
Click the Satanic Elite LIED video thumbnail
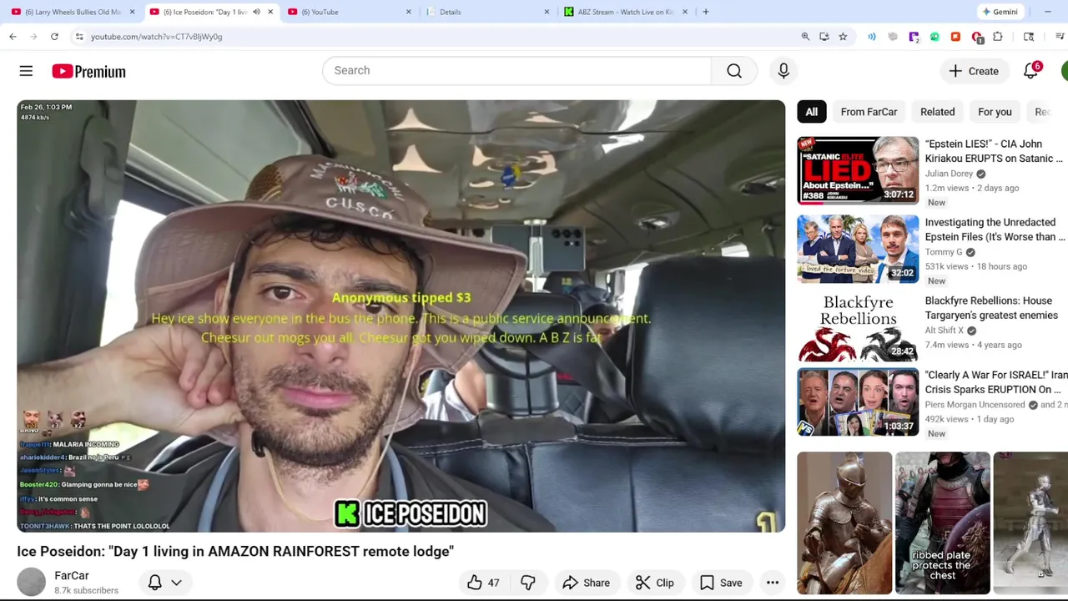coord(858,171)
